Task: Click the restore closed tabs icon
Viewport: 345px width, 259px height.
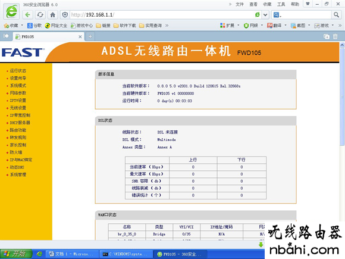Action: coord(327,36)
